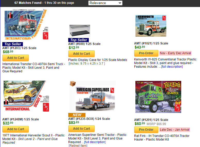Viewport: 200px width, 147px height.
Task: Click the Top Seller badge on AMT #1203
Action: pyautogui.click(x=13, y=44)
